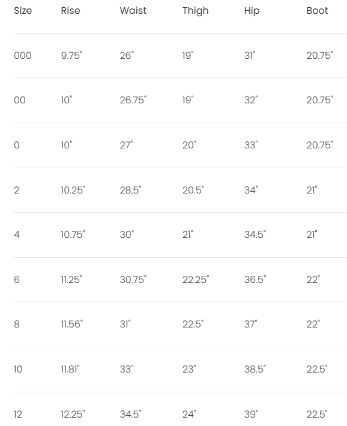Click the Hip column header

pyautogui.click(x=252, y=11)
